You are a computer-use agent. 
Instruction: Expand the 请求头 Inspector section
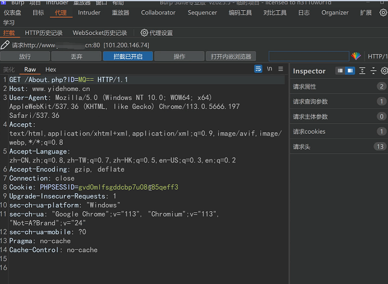339,147
